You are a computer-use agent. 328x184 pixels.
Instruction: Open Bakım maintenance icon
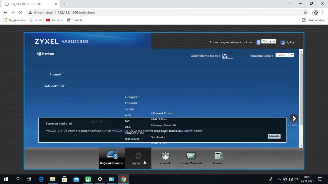click(x=219, y=156)
